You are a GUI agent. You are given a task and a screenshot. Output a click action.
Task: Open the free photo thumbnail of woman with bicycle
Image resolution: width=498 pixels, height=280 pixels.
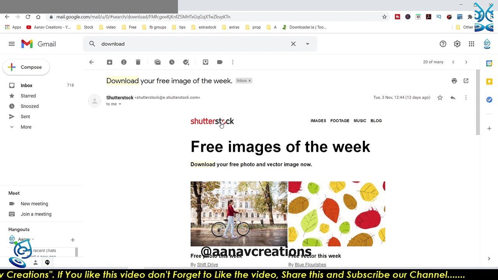click(239, 213)
